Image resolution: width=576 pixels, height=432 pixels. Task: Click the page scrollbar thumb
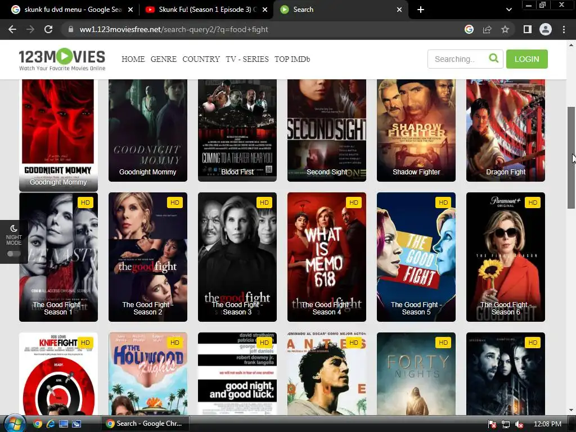[x=571, y=157]
